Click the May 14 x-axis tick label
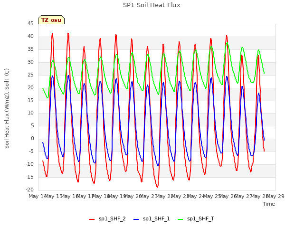Screen dimensions: 304x228 (x=37, y=196)
